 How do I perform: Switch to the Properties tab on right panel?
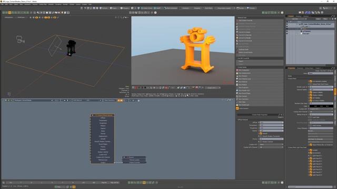tap(291, 68)
